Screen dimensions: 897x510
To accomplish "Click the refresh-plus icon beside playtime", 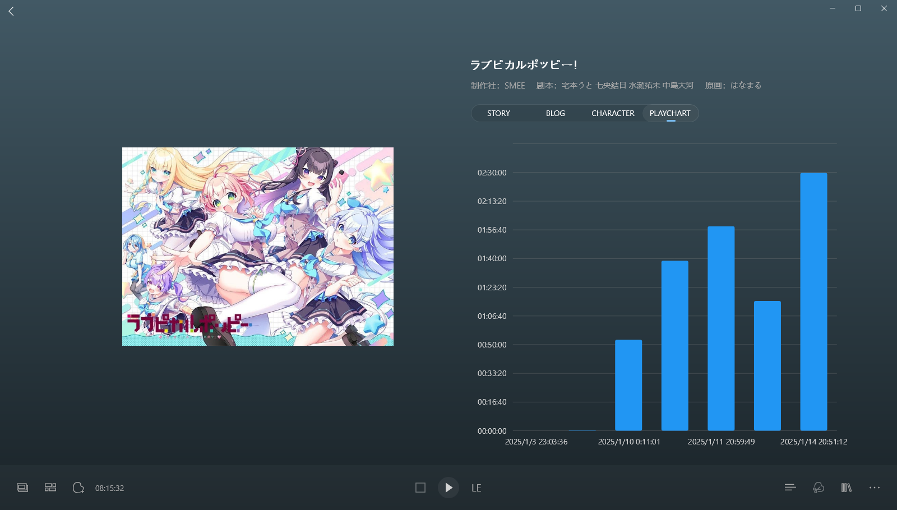I will [x=78, y=488].
